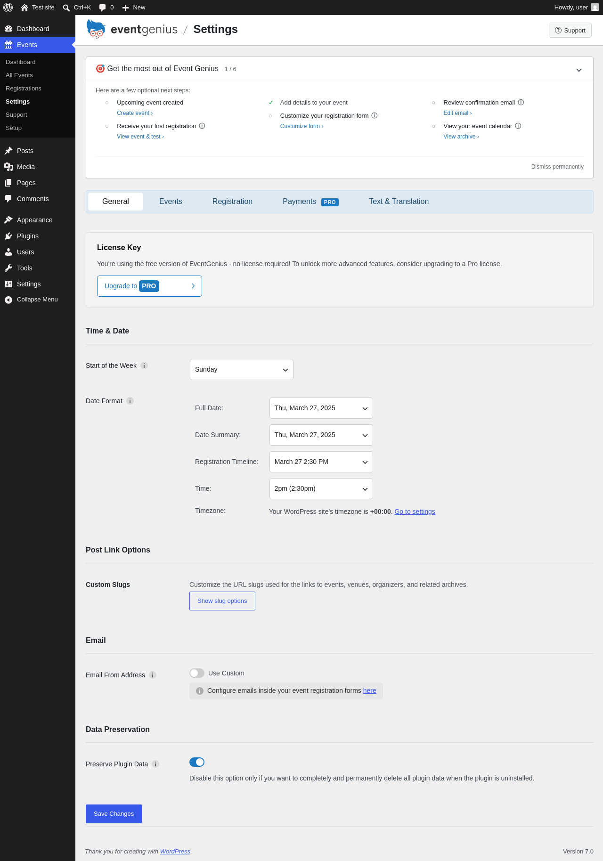This screenshot has width=603, height=861.
Task: Click the info icon next to Date Format
Action: (130, 401)
